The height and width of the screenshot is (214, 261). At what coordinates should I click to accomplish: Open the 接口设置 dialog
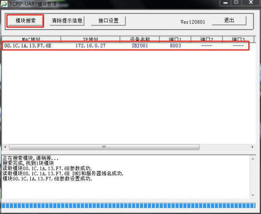(108, 21)
